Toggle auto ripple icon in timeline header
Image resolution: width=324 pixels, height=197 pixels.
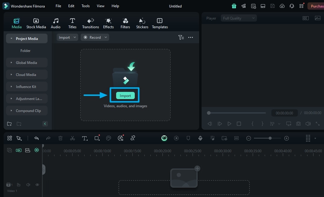27,150
